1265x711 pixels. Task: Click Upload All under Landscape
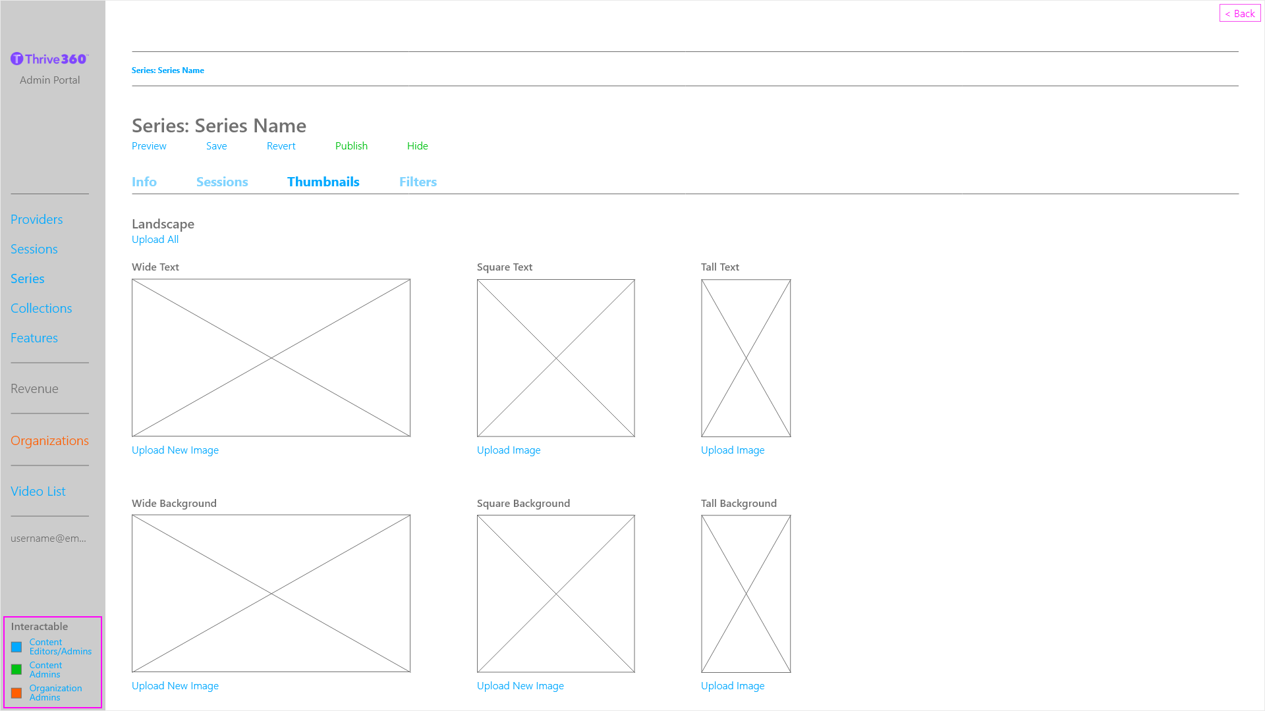click(x=155, y=240)
